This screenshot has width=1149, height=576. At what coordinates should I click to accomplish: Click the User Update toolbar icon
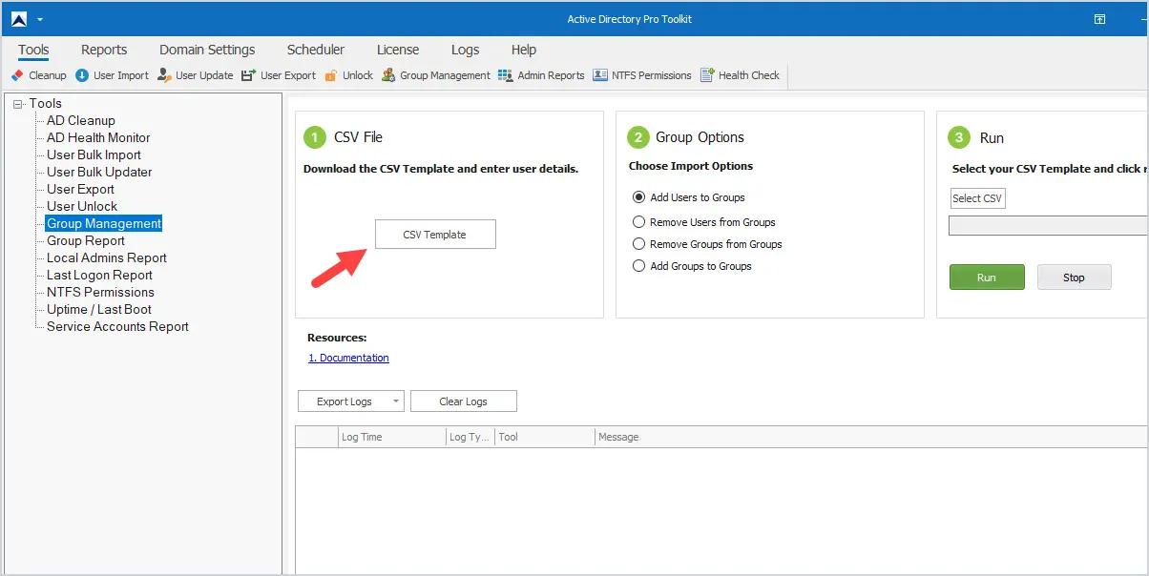[164, 75]
